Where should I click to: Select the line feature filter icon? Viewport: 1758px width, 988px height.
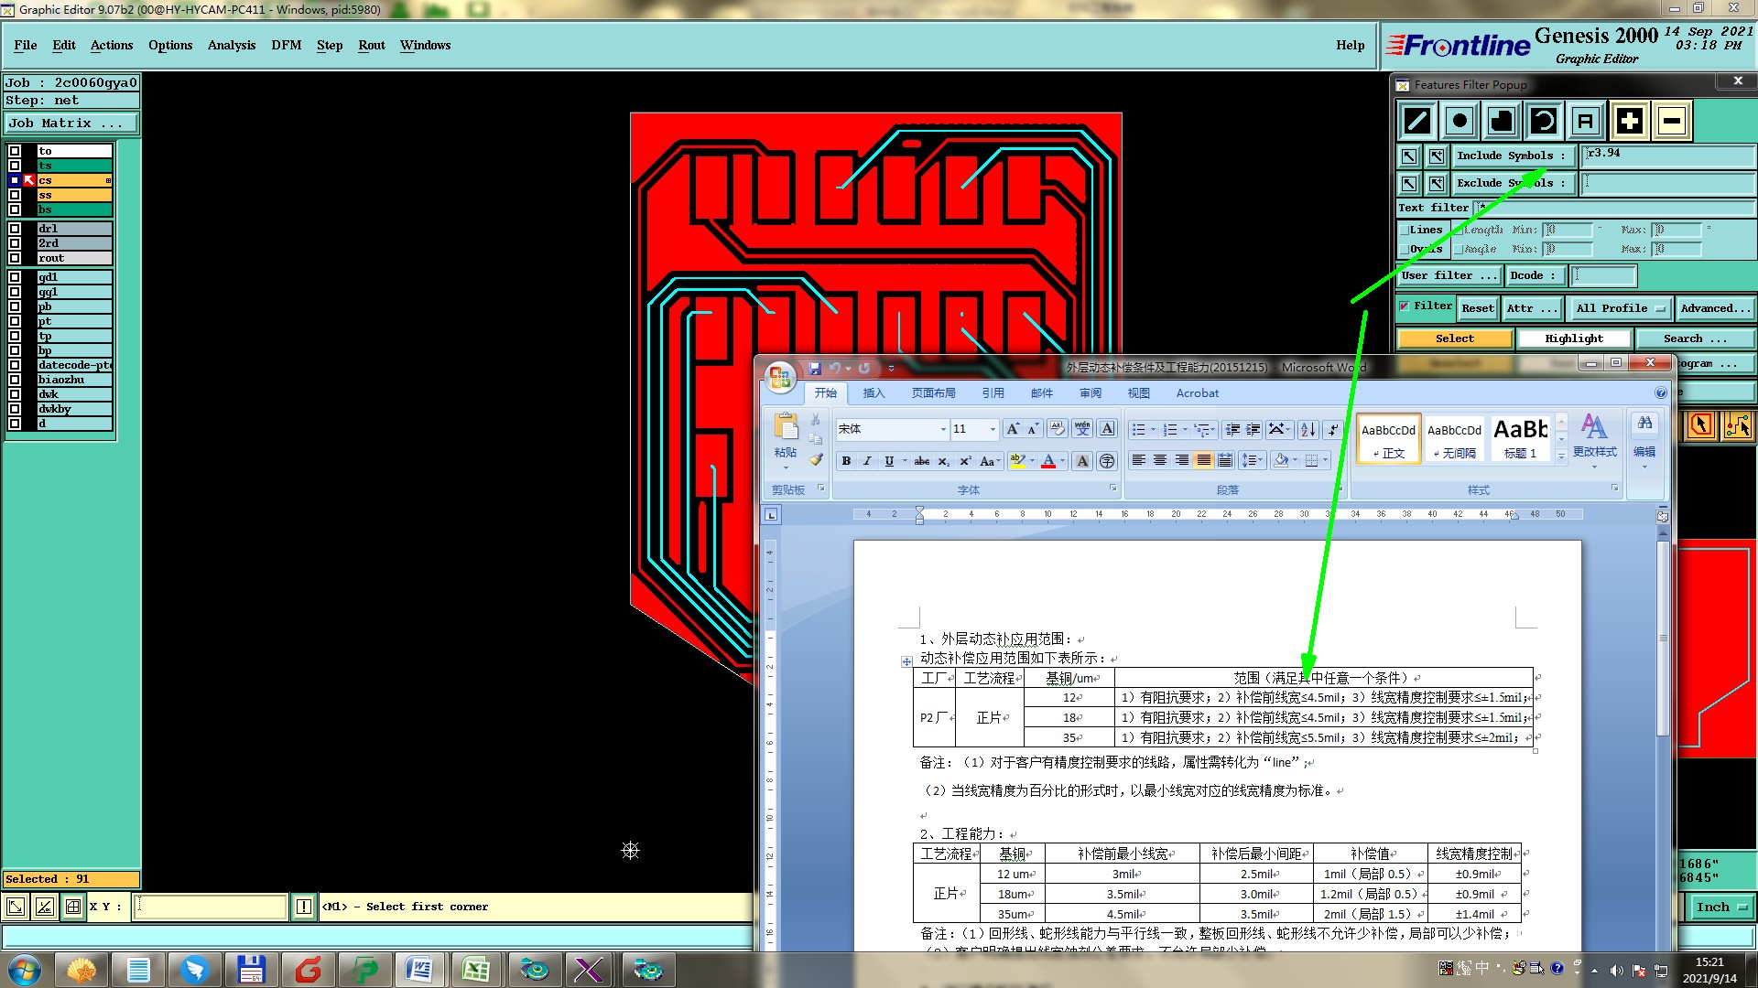coord(1417,121)
